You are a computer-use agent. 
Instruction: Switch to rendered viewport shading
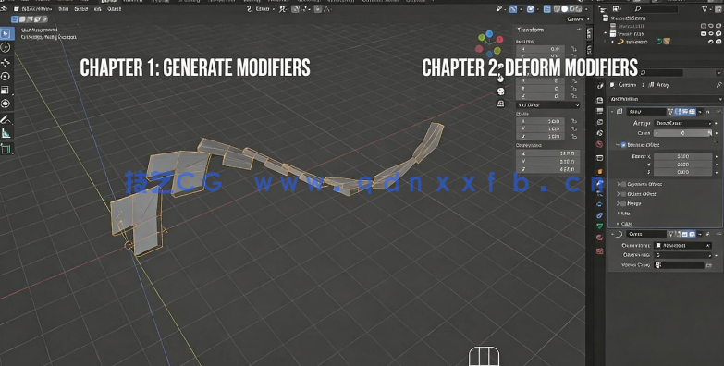[579, 8]
